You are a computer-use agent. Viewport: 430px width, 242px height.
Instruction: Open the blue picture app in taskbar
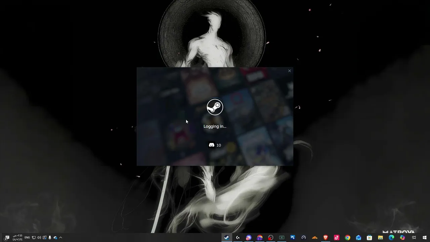click(293, 238)
